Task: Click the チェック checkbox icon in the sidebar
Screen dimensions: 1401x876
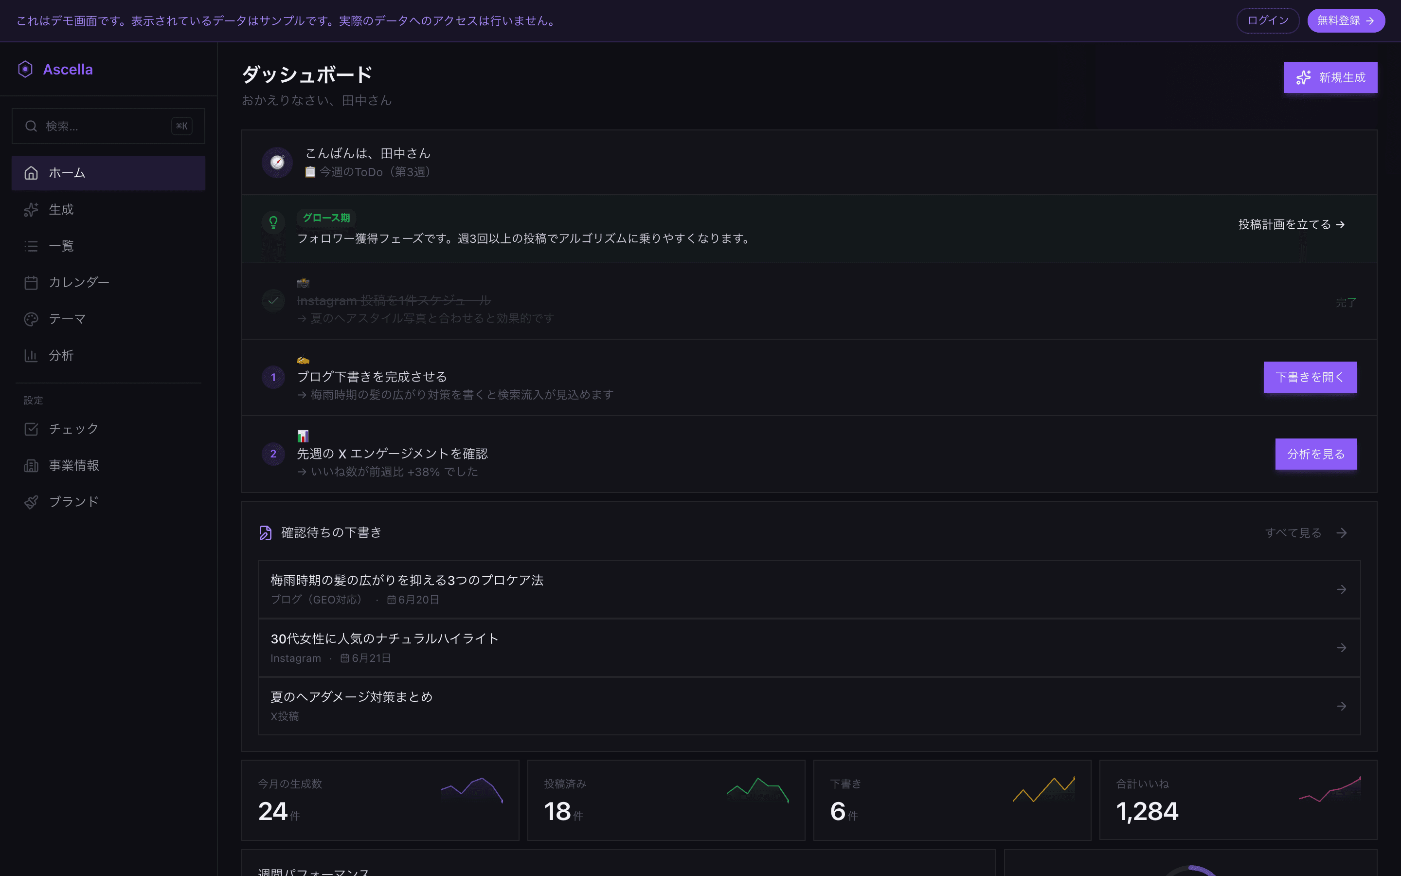Action: pos(31,429)
